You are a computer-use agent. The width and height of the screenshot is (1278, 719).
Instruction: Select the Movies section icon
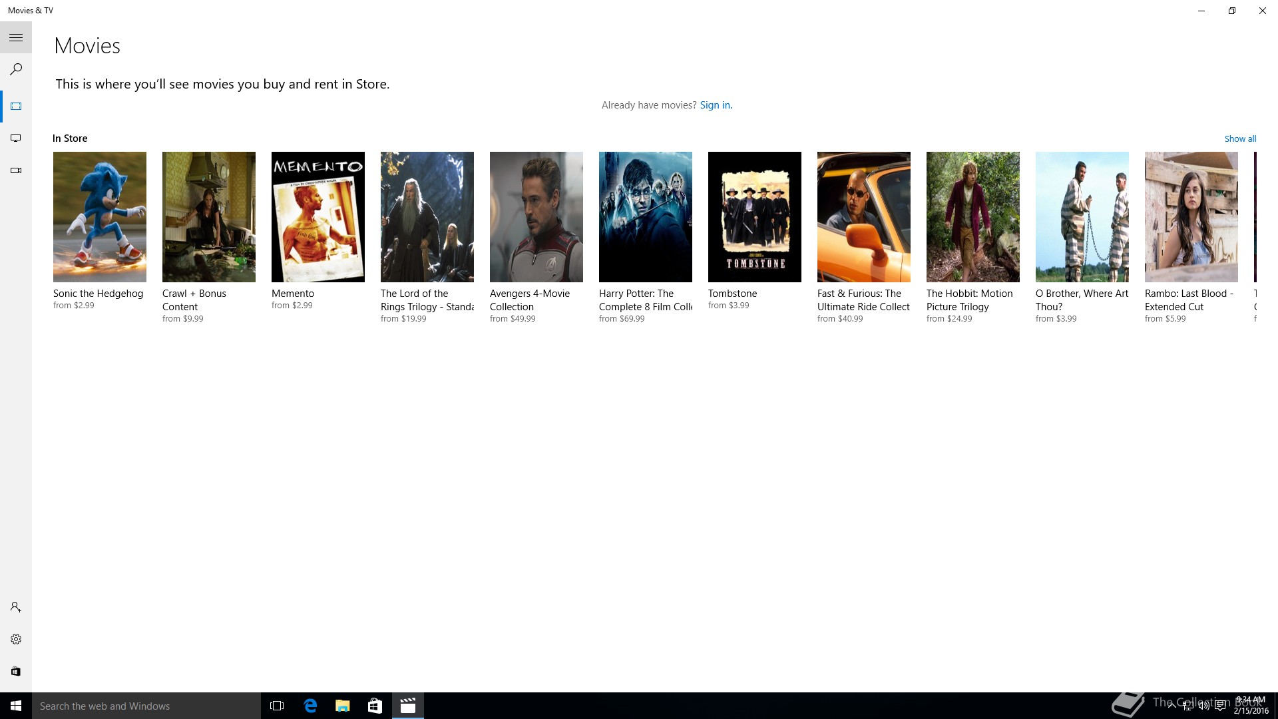point(16,107)
